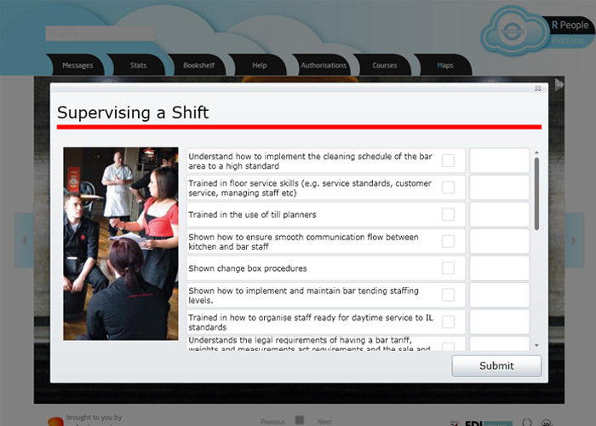Open the Messages tab

tap(77, 66)
